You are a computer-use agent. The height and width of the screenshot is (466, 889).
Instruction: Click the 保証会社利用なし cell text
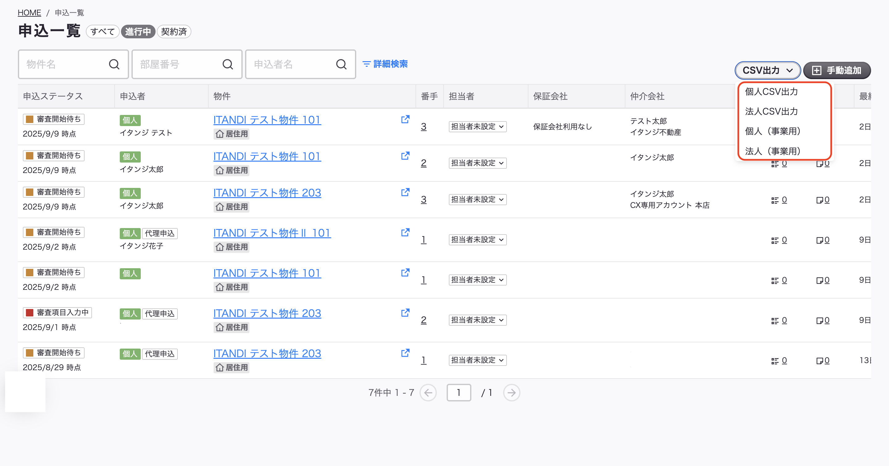pyautogui.click(x=562, y=127)
